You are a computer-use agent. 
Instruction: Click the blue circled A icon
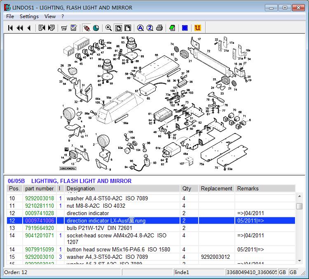(140, 28)
